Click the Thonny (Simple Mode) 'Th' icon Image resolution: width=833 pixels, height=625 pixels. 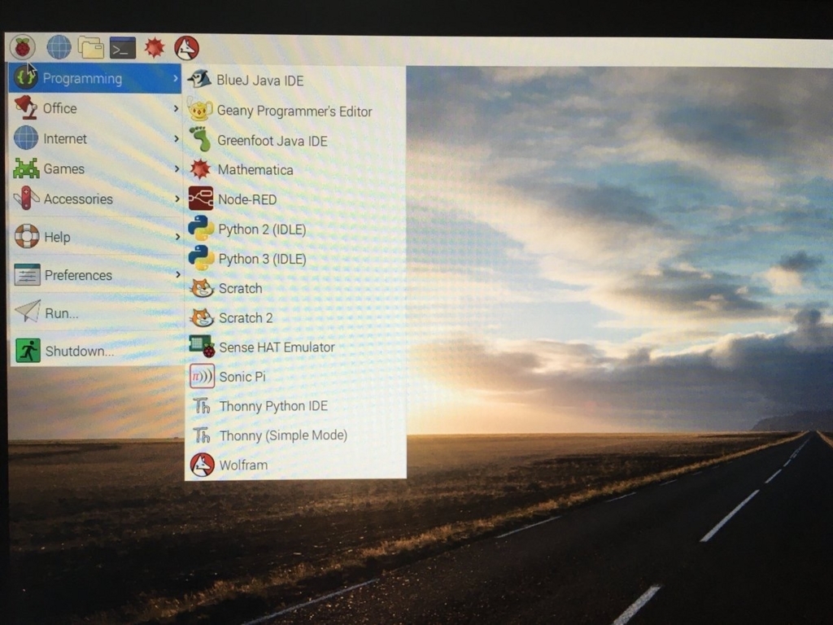(202, 435)
